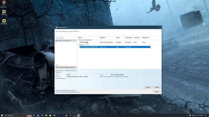The width and height of the screenshot is (209, 117).
Task: Open the taskbar clock showing time
Action: pos(200,115)
